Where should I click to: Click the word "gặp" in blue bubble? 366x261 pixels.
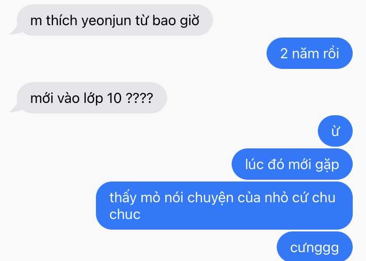pyautogui.click(x=327, y=165)
